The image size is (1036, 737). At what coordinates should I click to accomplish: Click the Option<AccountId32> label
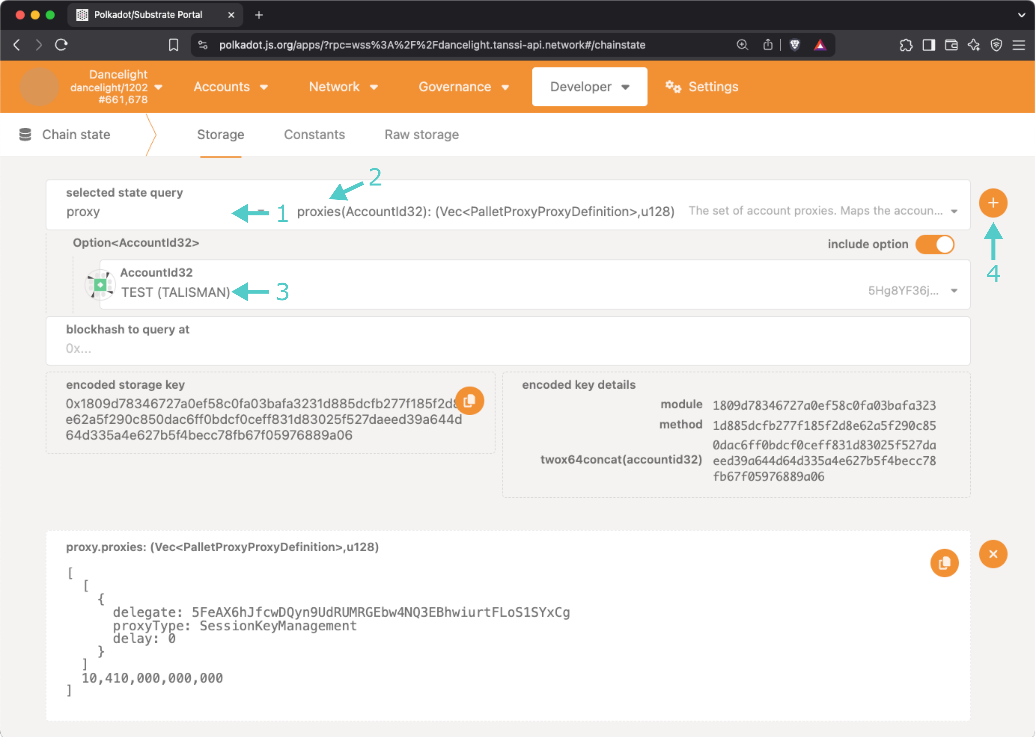[x=136, y=243]
